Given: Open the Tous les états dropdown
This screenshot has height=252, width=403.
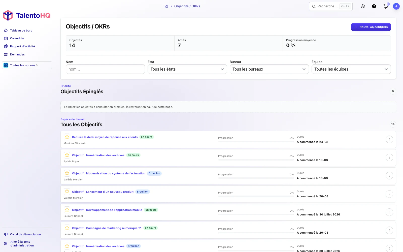Looking at the screenshot, I should [187, 69].
